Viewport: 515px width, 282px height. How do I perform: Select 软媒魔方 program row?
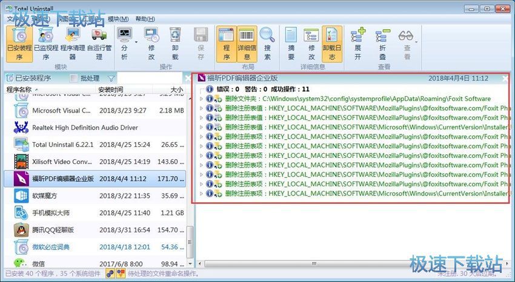pos(95,195)
